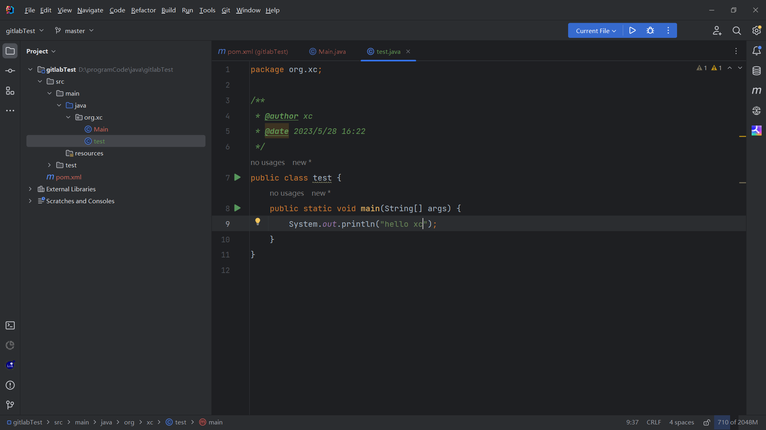Open the Maven tool window
The image size is (766, 430).
click(756, 91)
